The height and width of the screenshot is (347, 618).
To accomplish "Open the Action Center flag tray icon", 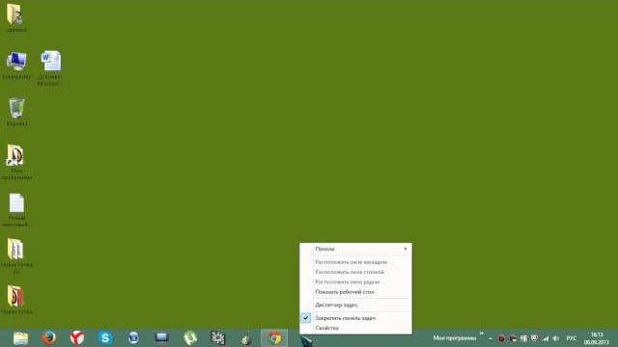I will 523,338.
